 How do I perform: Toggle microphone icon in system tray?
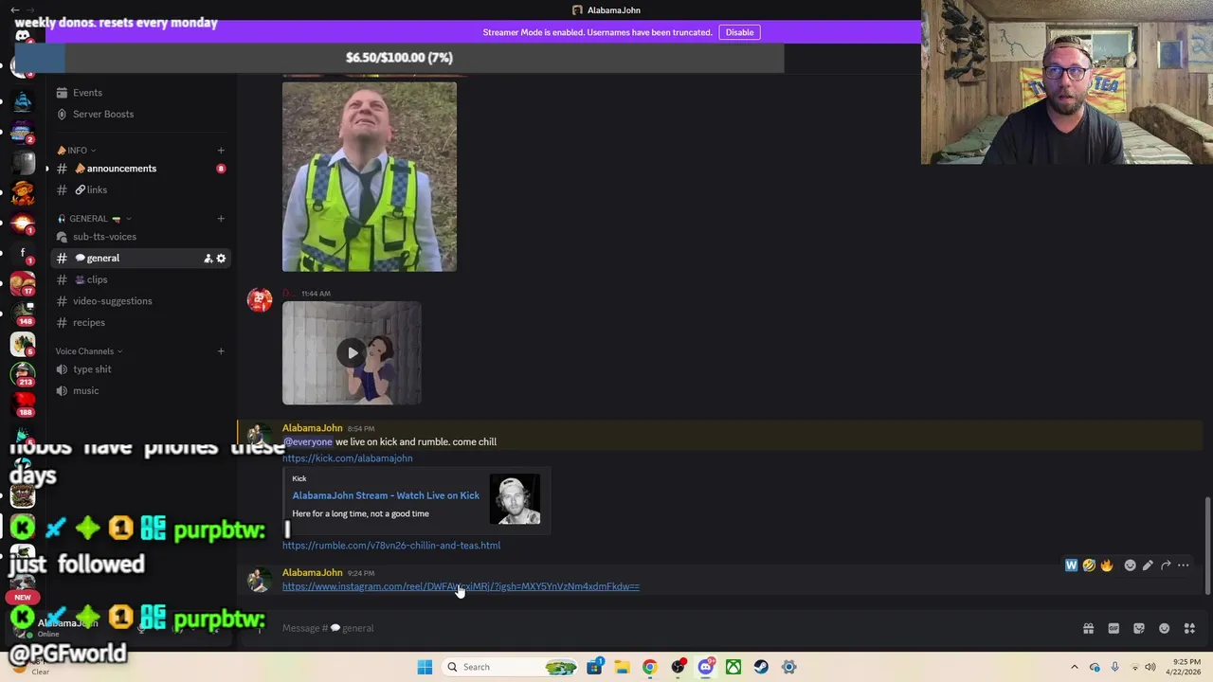[x=1114, y=667]
